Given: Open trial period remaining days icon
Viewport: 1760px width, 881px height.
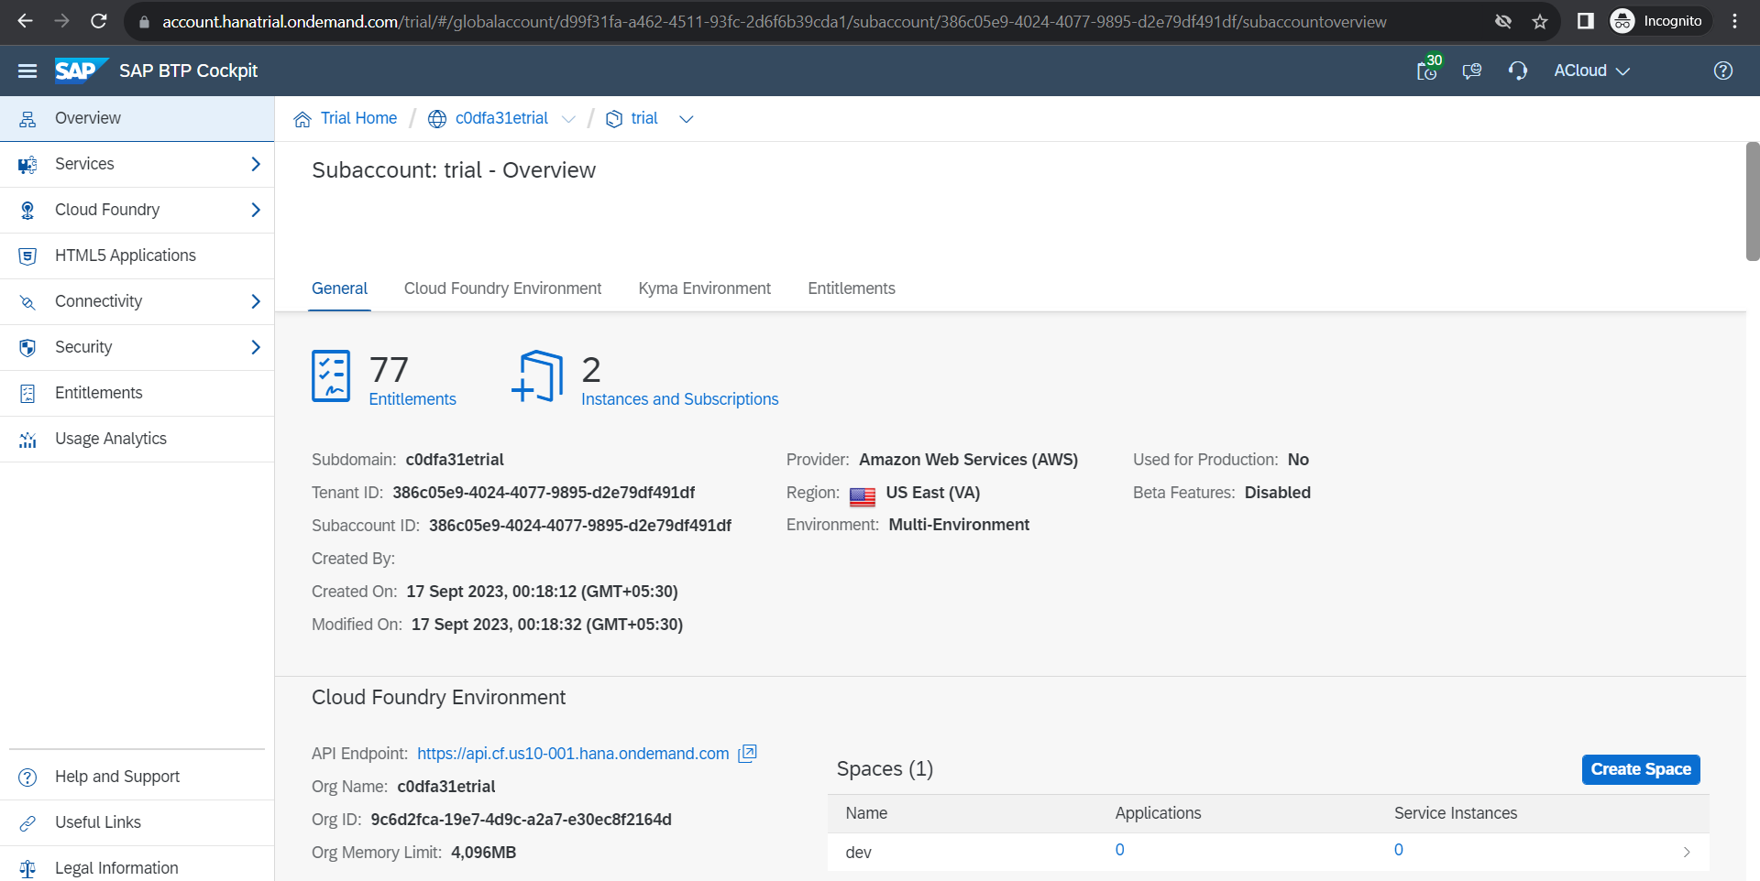Looking at the screenshot, I should [1427, 71].
